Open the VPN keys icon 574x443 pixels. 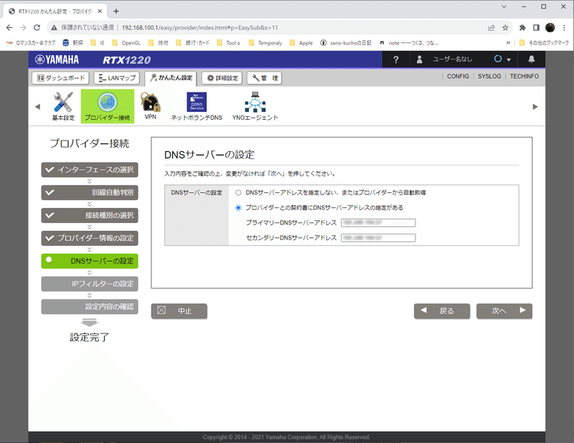(x=151, y=106)
